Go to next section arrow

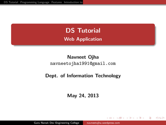tap(143, 118)
